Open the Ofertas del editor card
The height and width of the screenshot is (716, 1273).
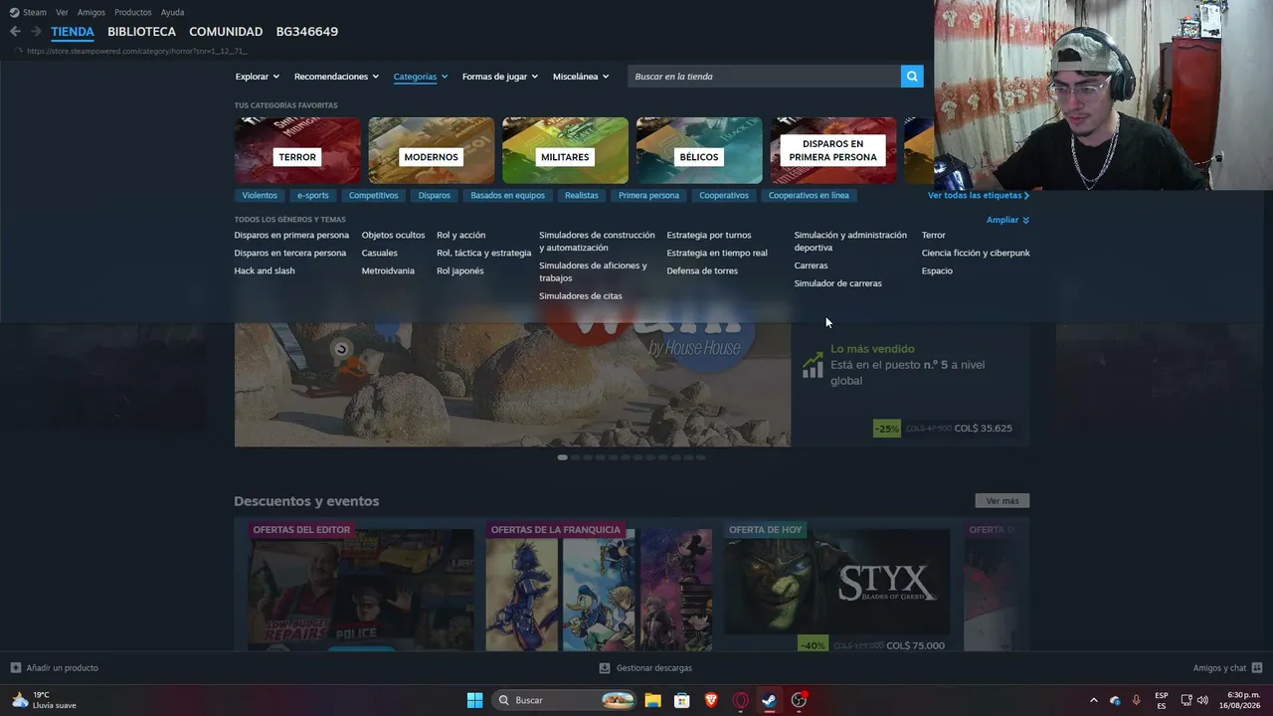tap(361, 587)
